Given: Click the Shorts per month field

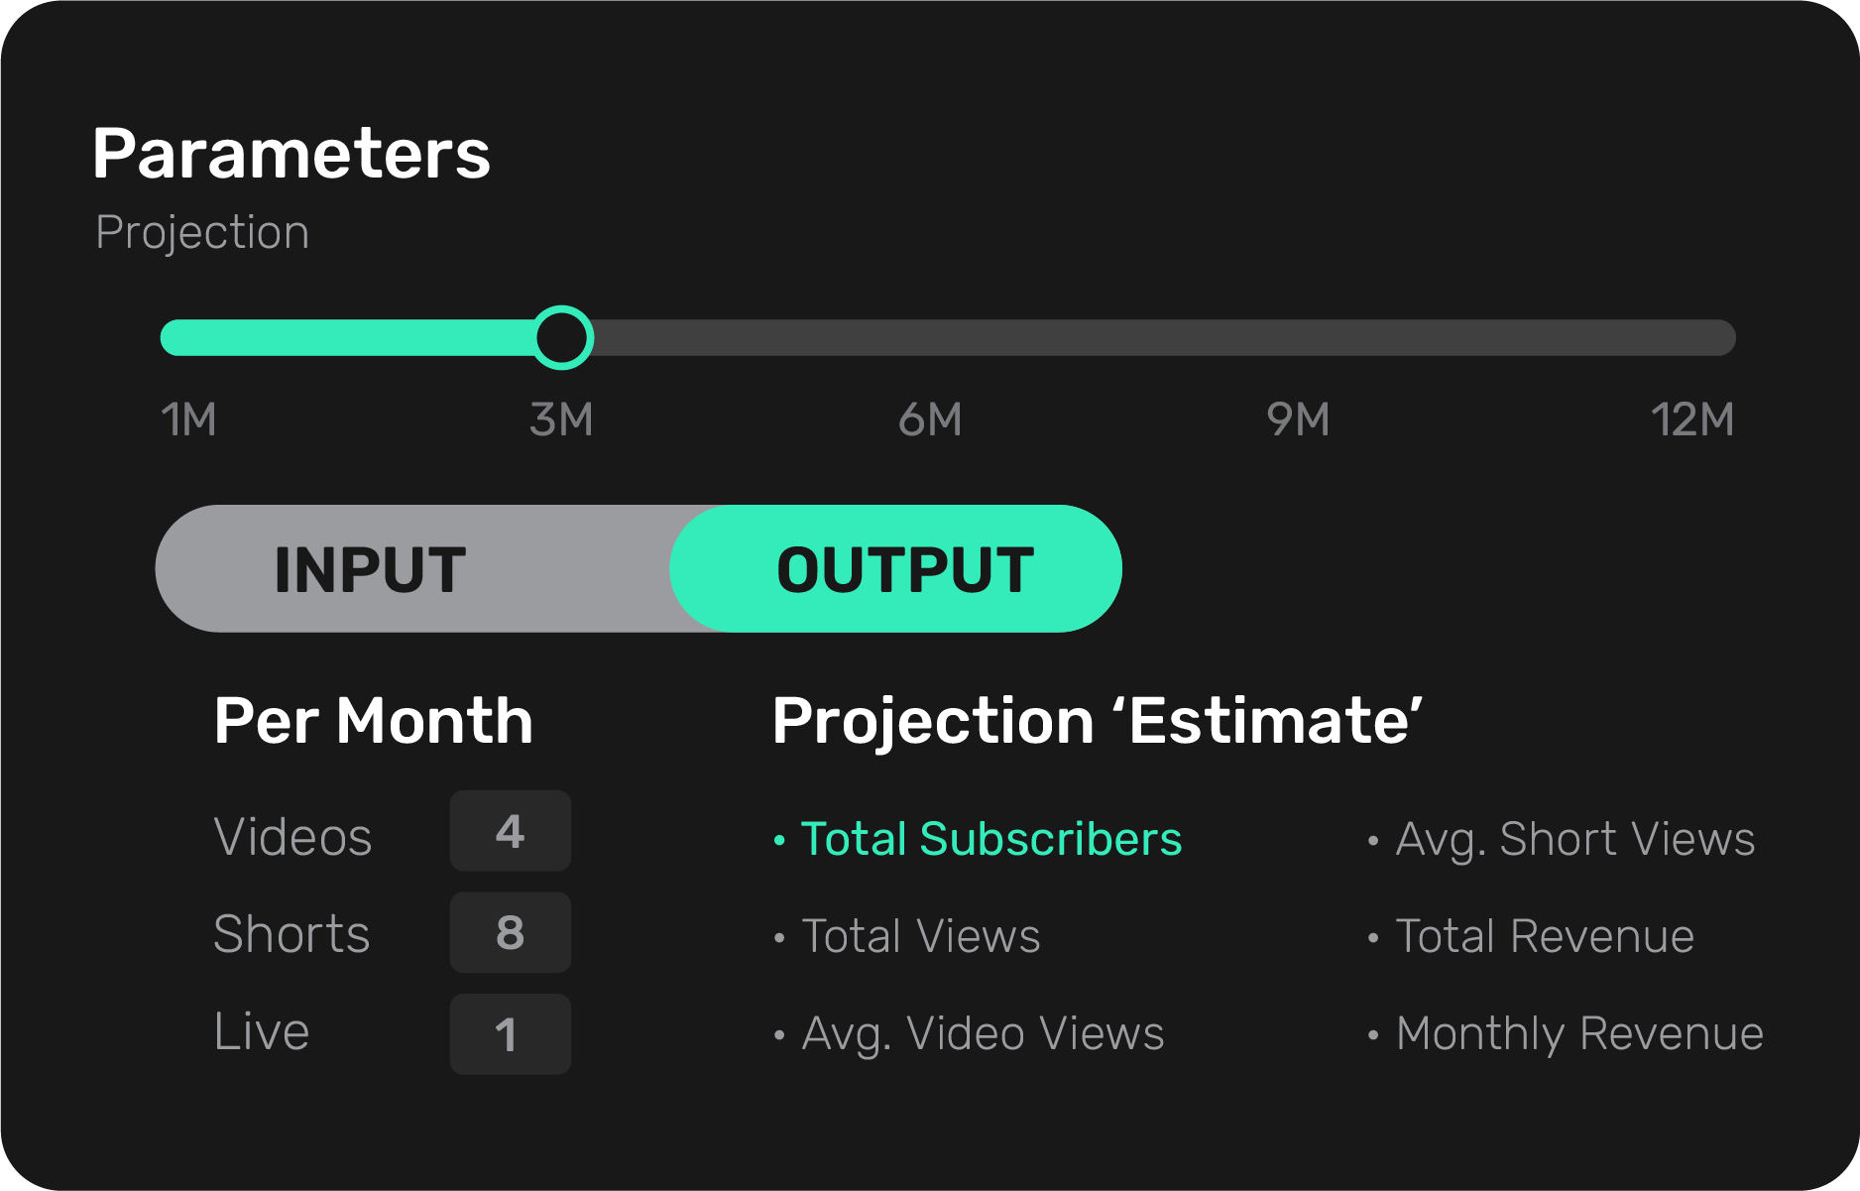Looking at the screenshot, I should point(510,933).
